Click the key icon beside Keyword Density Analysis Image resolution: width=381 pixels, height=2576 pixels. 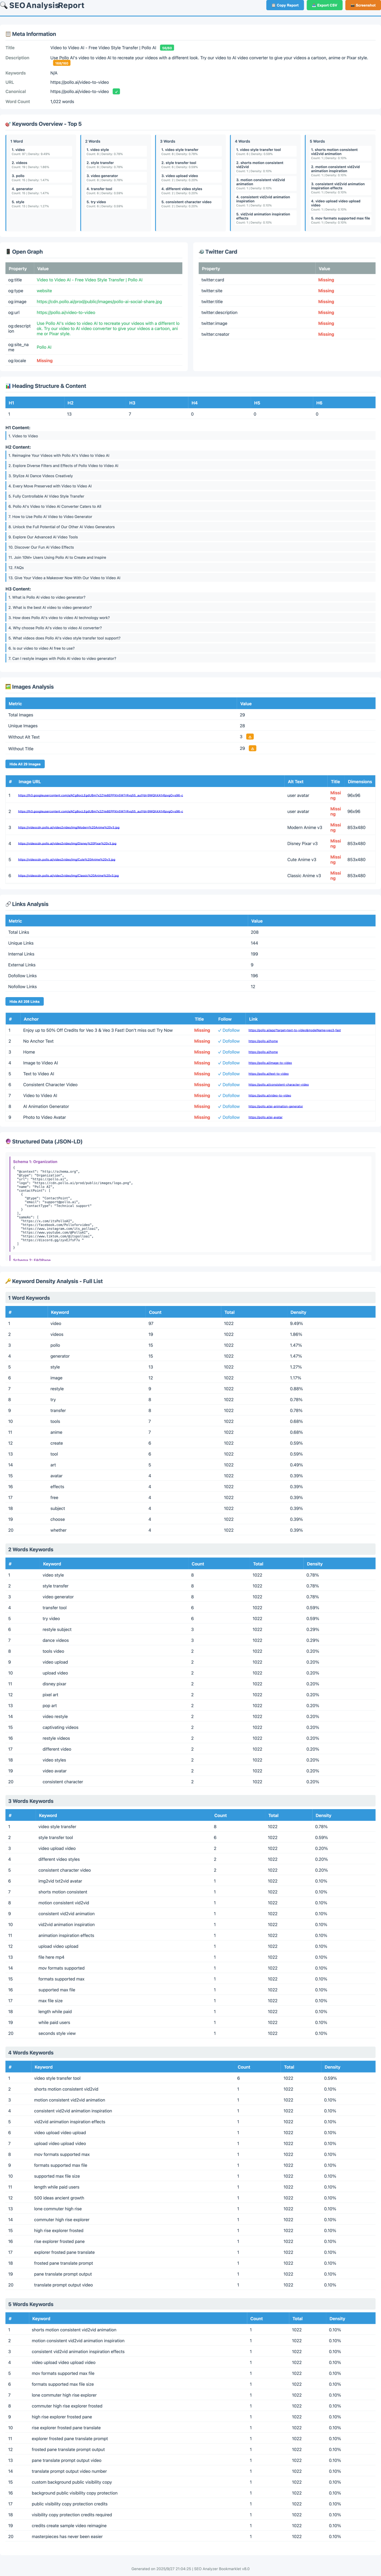coord(8,1281)
